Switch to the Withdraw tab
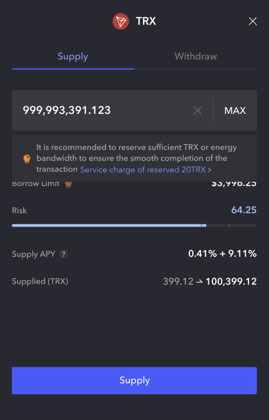 coord(196,56)
